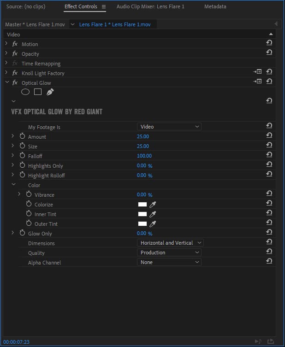Collapse the Optical Glow effect
Viewport: 285px width, 347px height.
[7, 82]
